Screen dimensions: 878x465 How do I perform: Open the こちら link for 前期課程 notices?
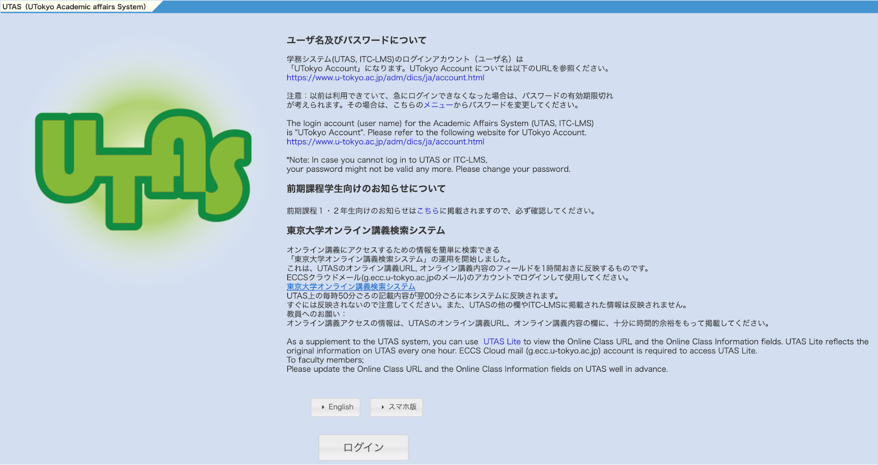[x=428, y=211]
